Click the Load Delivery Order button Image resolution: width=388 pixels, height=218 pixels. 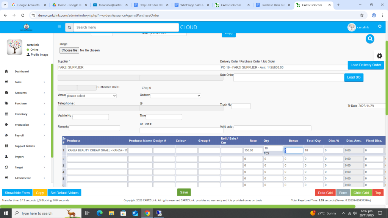[x=365, y=65]
